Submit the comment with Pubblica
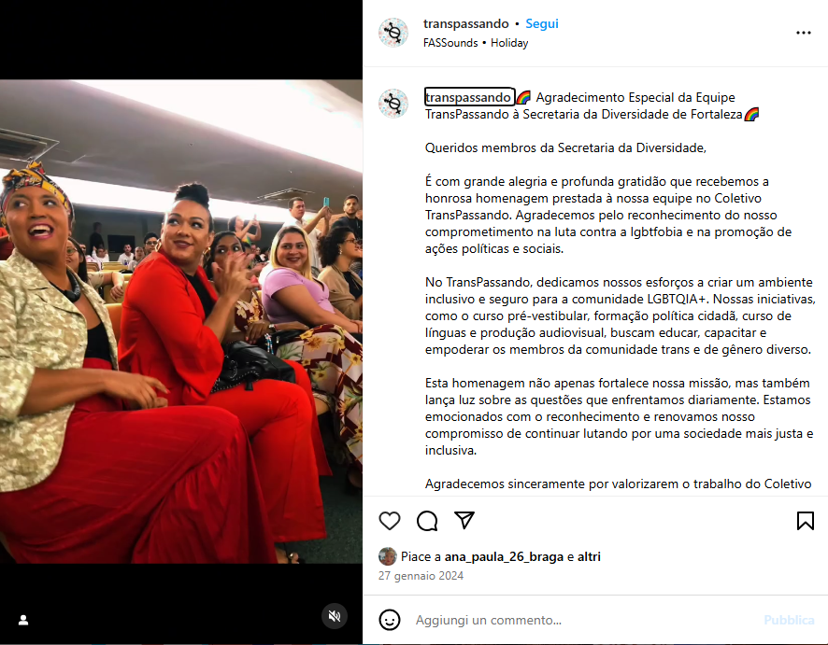The image size is (828, 645). pos(789,620)
